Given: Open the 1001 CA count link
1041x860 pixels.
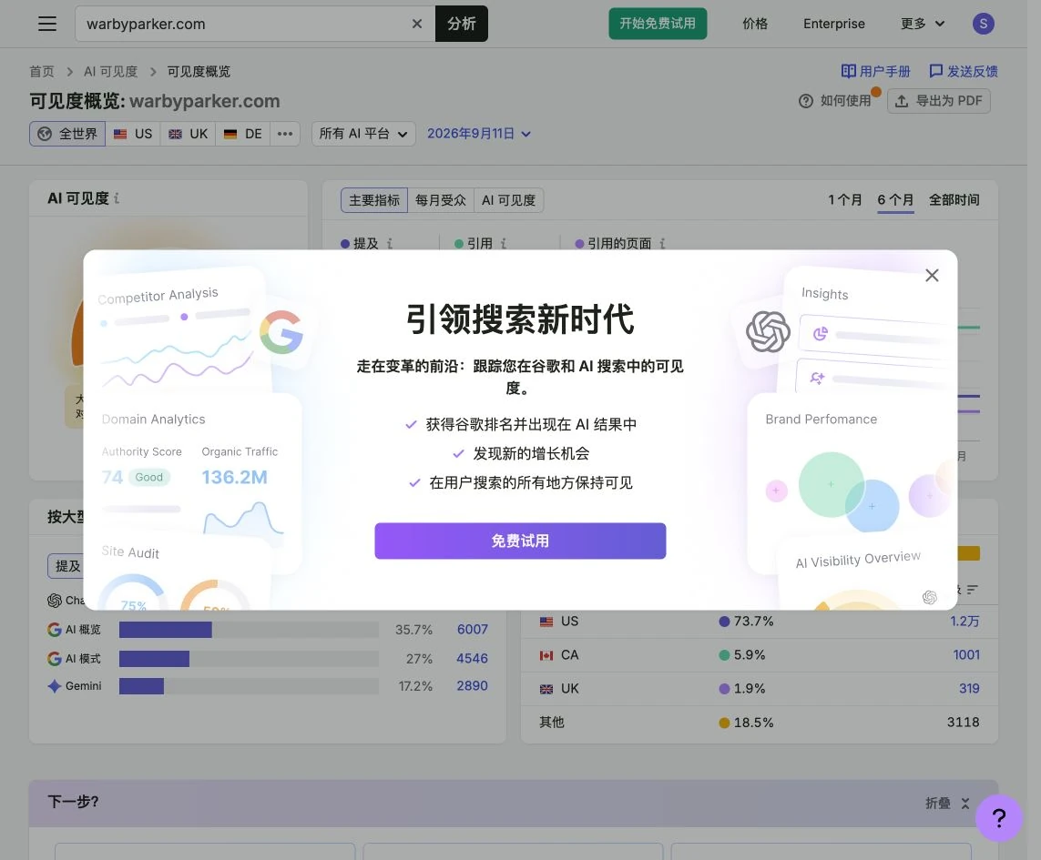Looking at the screenshot, I should point(966,655).
